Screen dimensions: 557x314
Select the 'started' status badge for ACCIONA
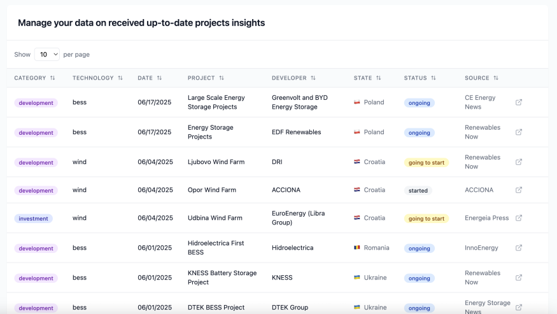pyautogui.click(x=418, y=191)
